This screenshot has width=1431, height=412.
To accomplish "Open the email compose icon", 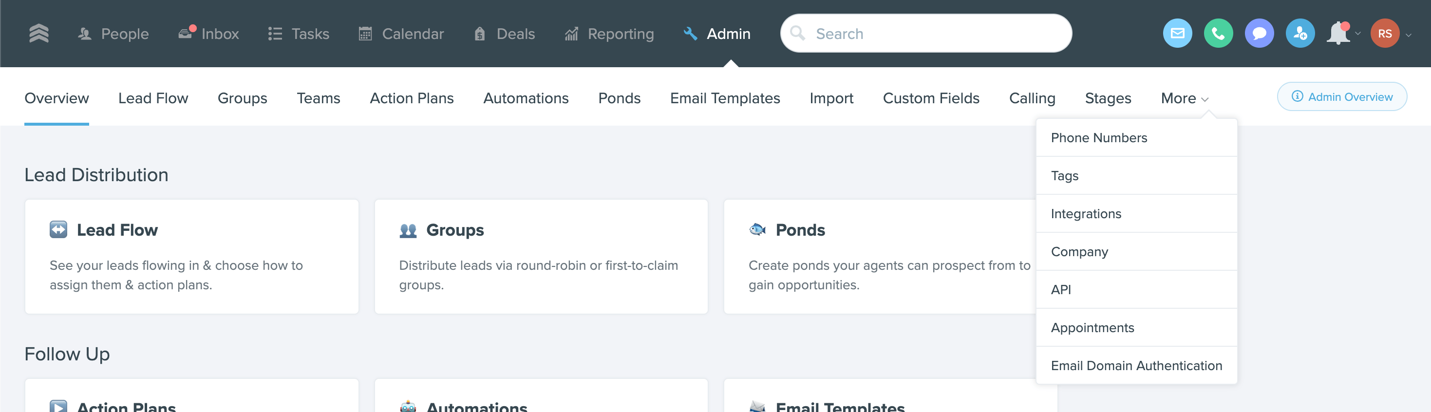I will tap(1177, 34).
